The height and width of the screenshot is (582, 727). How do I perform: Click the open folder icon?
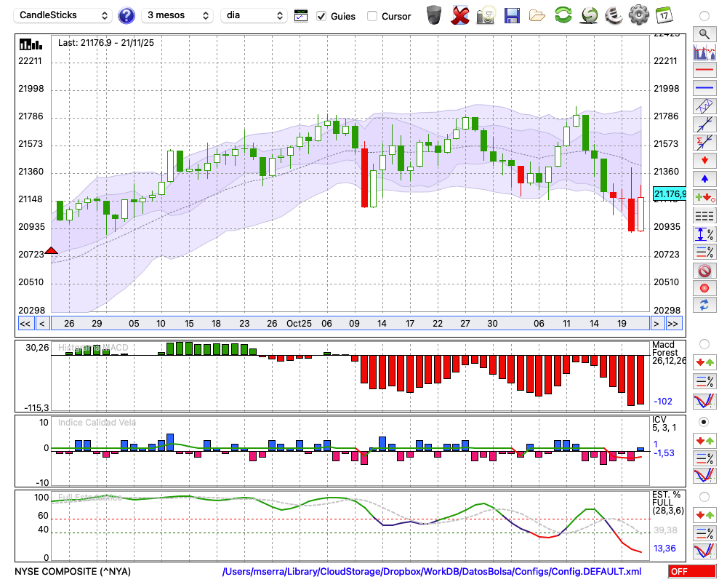[537, 16]
